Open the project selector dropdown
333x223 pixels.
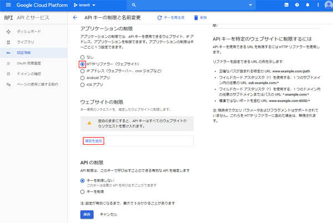(84, 5)
